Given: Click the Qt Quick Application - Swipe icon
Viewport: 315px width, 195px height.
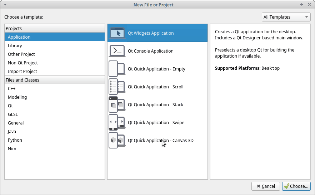Looking at the screenshot, I should pos(117,123).
